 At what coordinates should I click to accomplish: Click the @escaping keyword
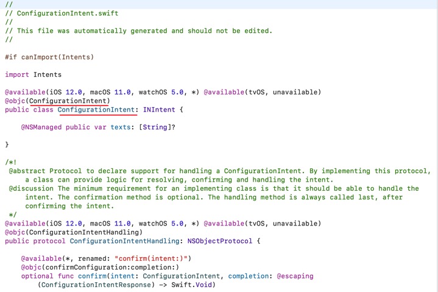[295, 276]
